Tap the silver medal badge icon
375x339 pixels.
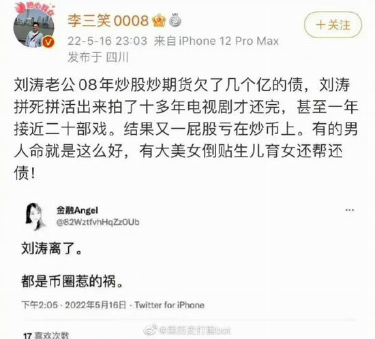click(175, 20)
